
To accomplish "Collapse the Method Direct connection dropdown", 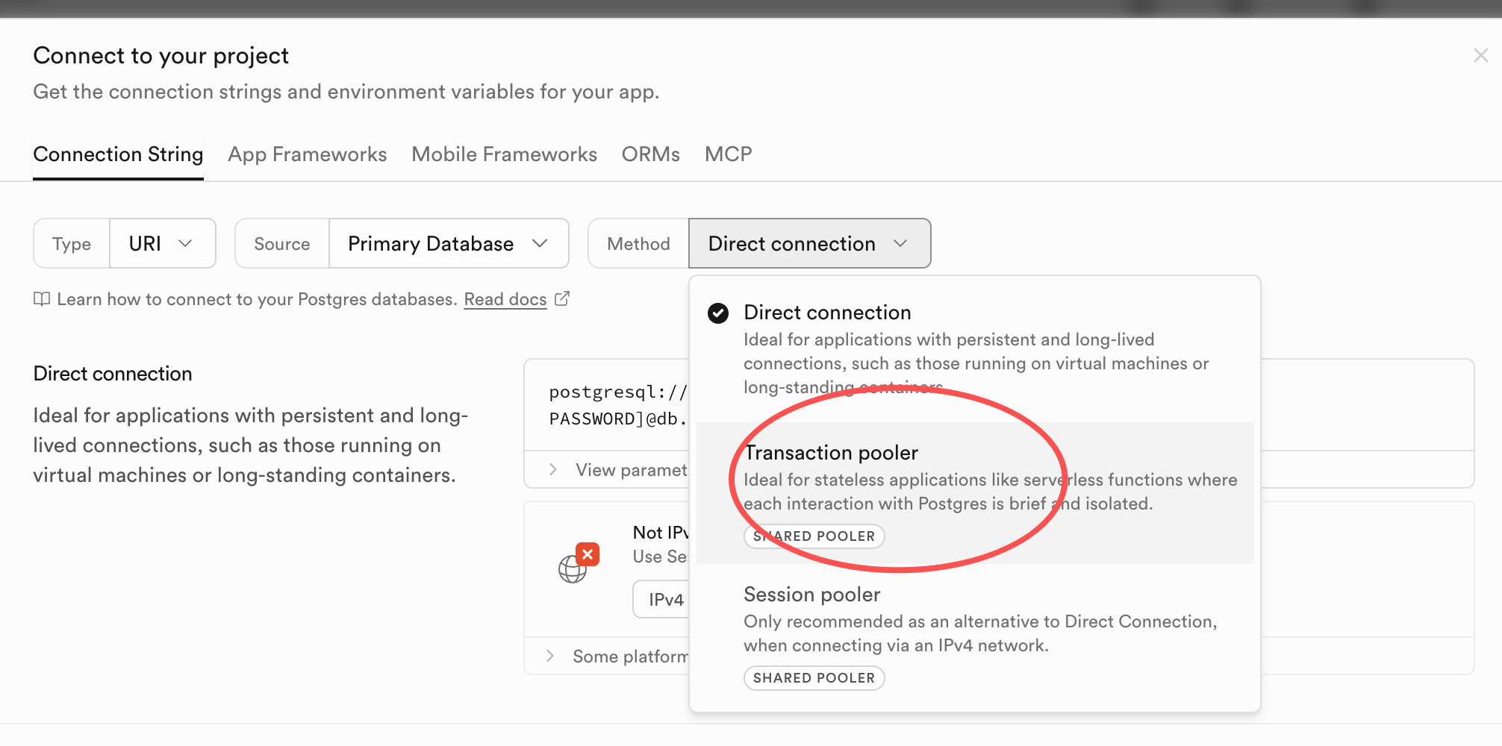I will point(809,244).
